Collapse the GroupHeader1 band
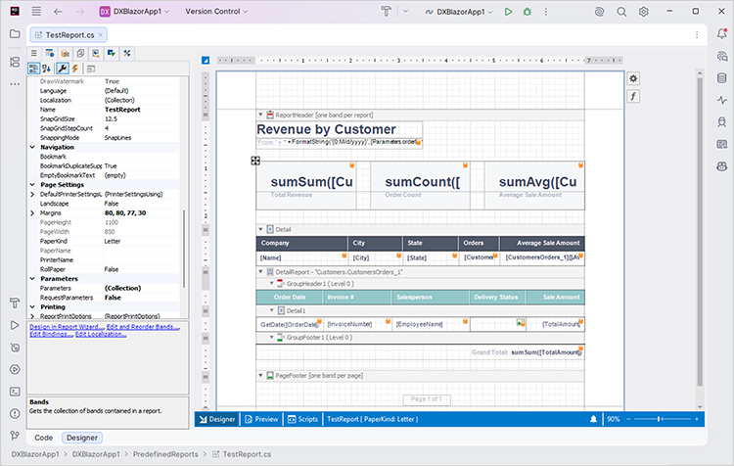734x466 pixels. click(271, 283)
